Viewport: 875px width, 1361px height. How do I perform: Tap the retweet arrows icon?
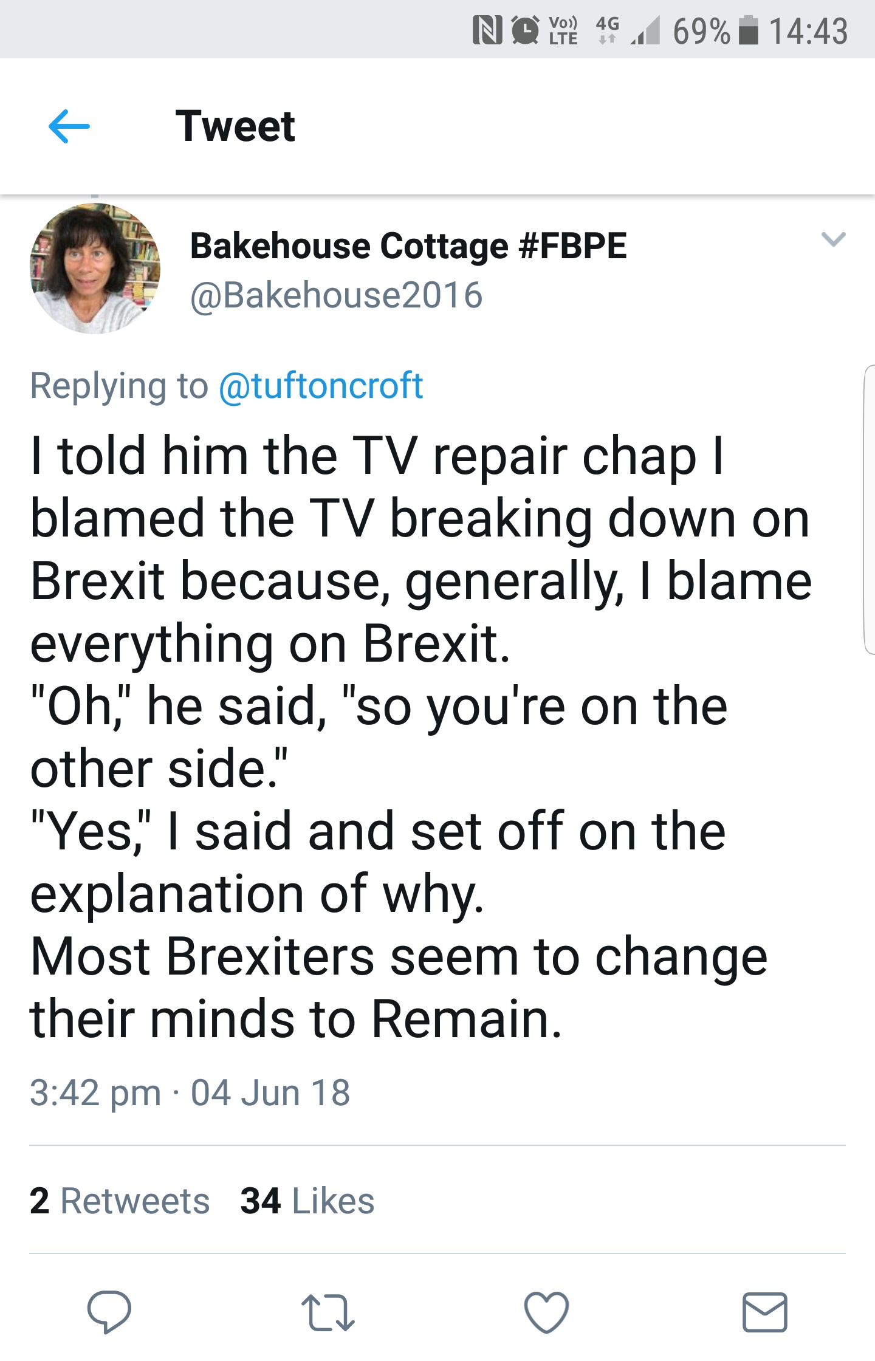(x=328, y=1312)
